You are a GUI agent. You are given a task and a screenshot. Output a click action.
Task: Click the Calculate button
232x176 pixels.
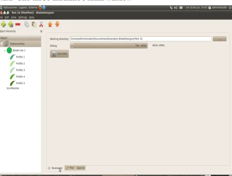click(59, 54)
